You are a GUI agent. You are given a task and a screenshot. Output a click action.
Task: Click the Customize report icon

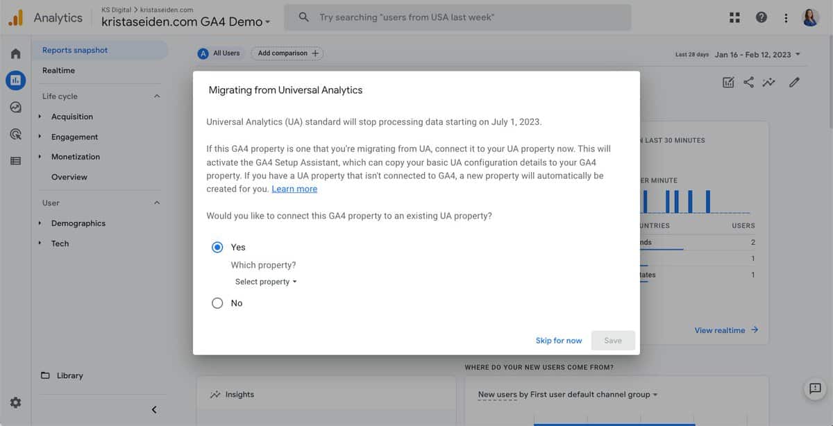[727, 82]
